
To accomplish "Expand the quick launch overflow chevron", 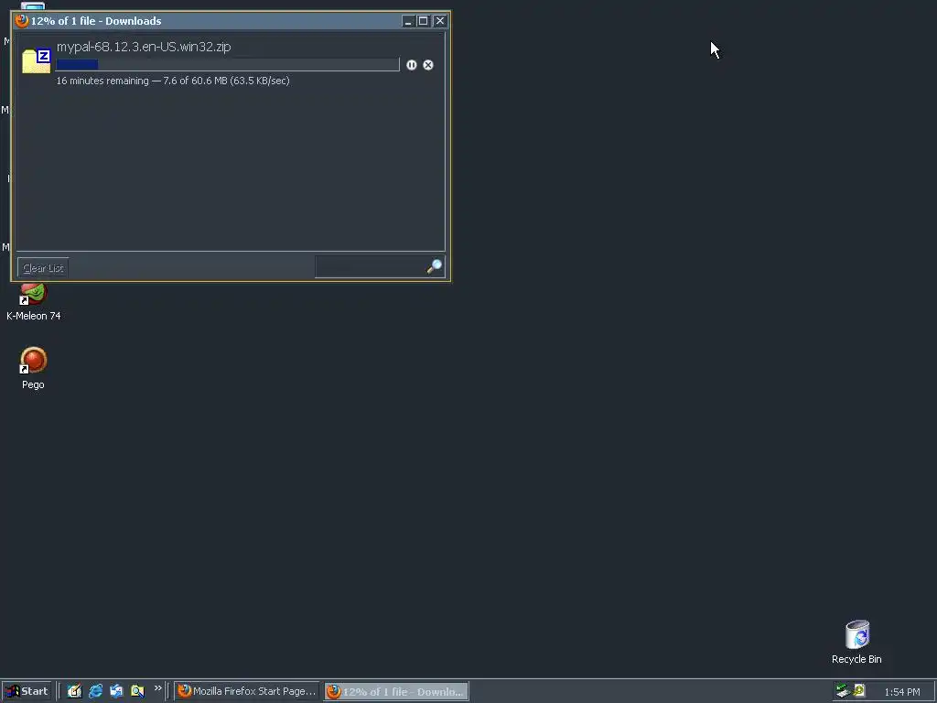I will click(x=157, y=688).
